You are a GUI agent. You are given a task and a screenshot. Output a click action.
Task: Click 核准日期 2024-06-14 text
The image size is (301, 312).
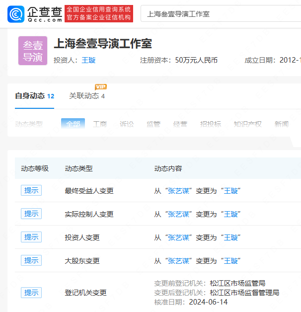point(191,302)
